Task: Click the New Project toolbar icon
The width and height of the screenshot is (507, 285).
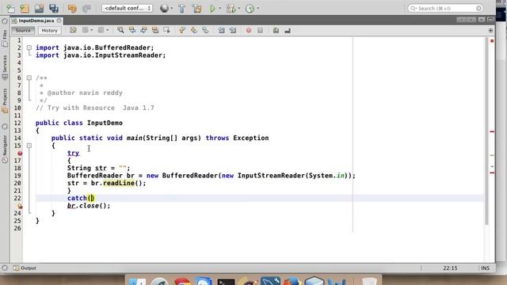Action: coord(25,9)
